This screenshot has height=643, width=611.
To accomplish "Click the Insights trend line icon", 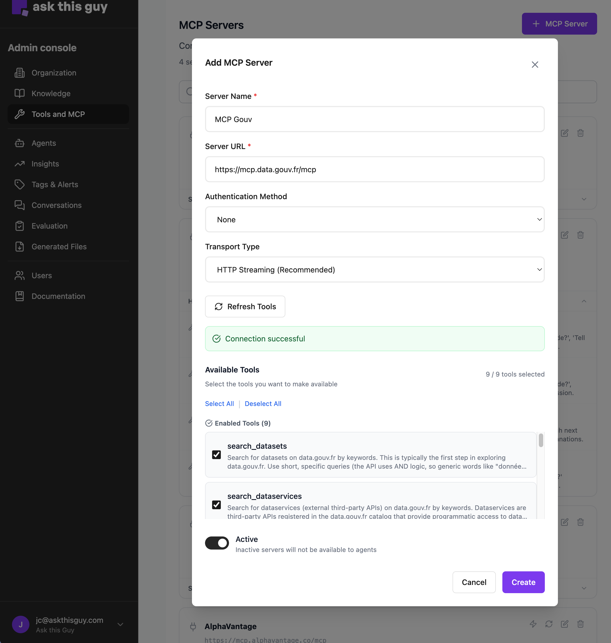I will (x=20, y=164).
